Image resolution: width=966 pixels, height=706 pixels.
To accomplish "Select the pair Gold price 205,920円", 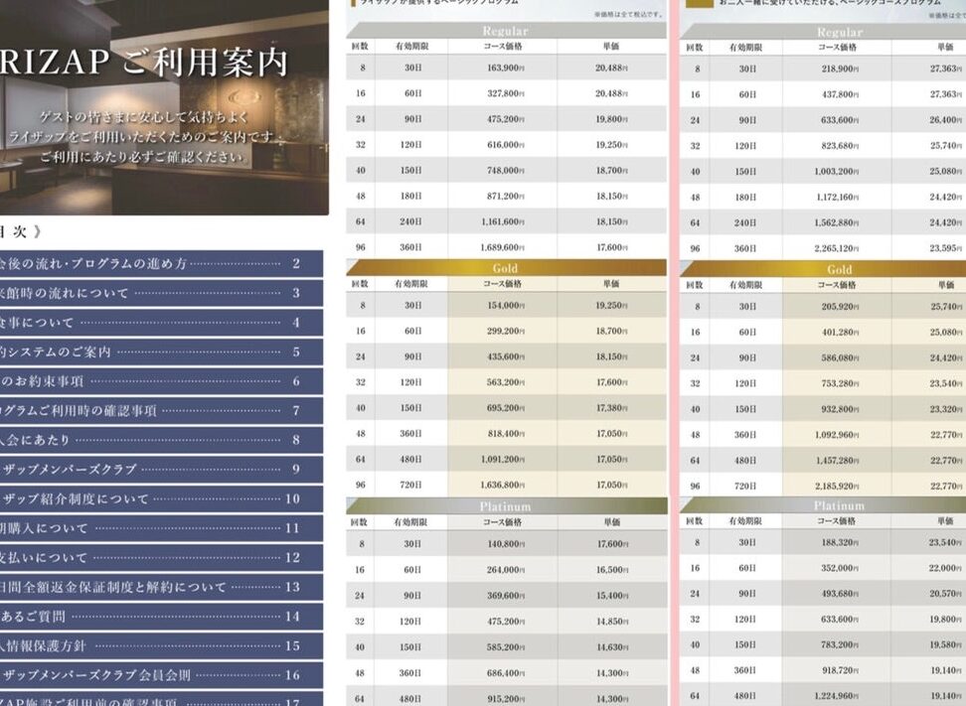I will coord(840,307).
